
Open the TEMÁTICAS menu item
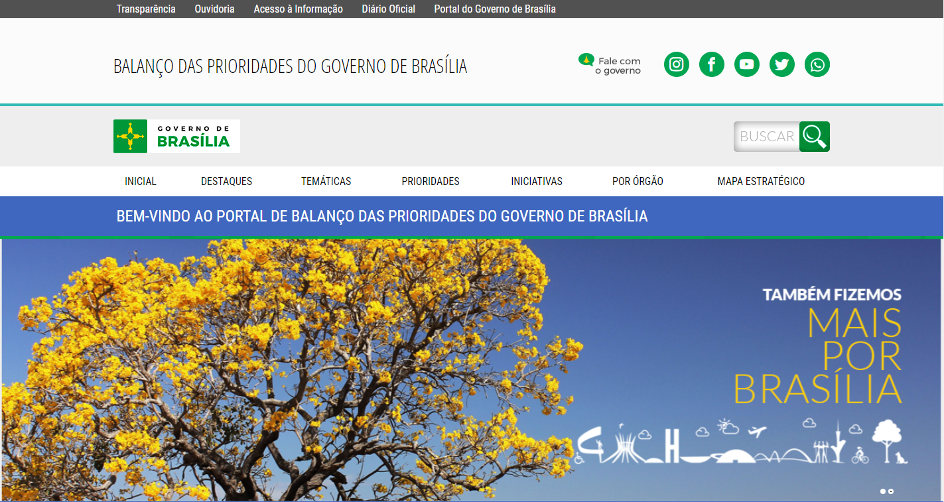coord(326,181)
